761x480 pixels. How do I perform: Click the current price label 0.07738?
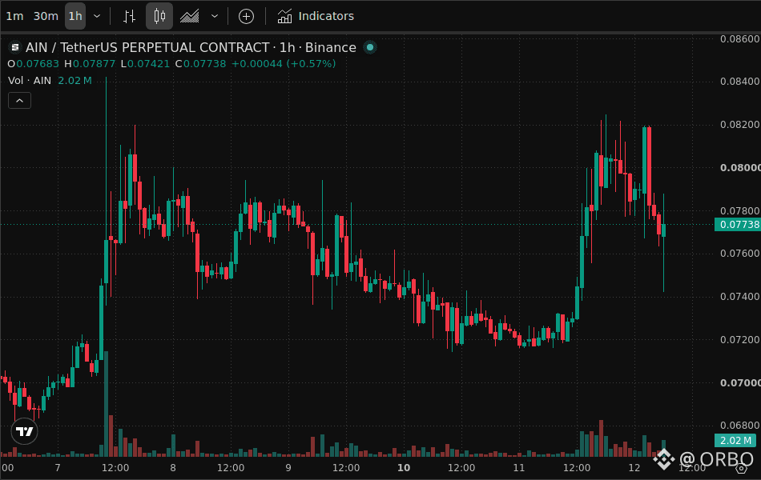(x=737, y=225)
